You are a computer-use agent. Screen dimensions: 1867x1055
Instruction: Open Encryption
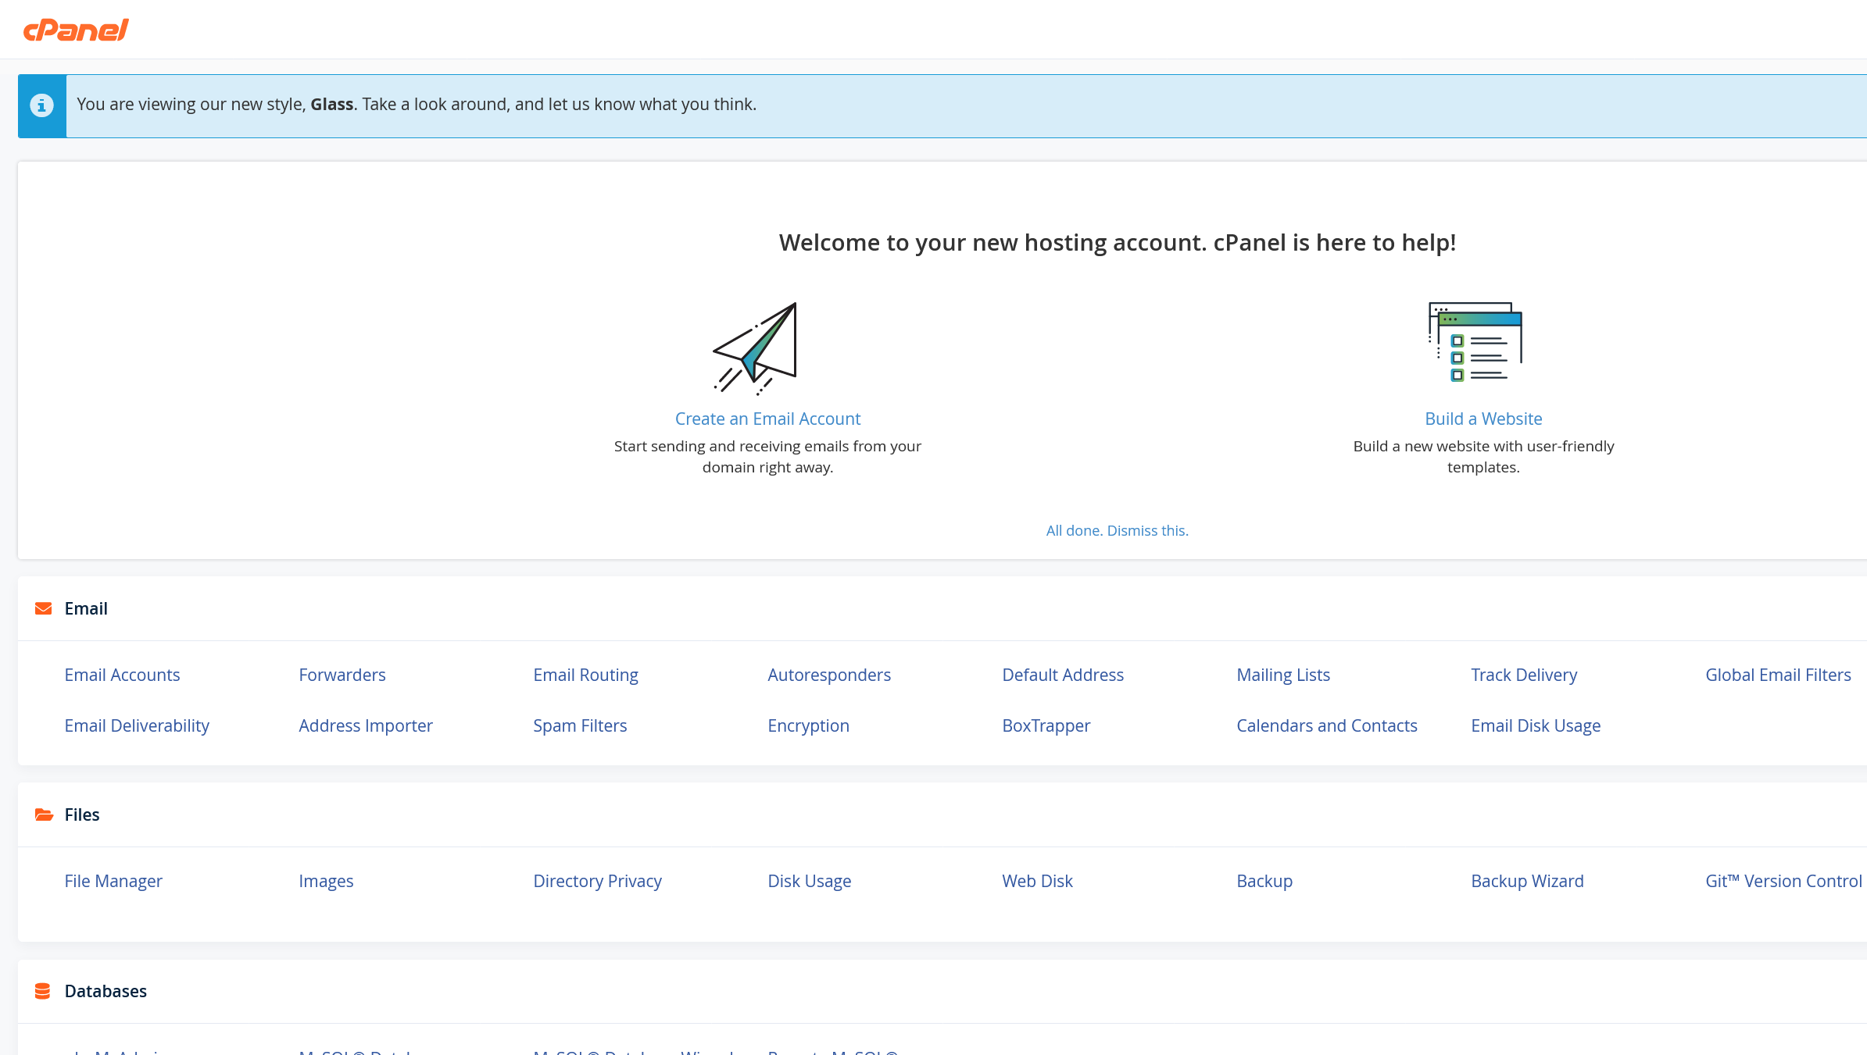[x=808, y=725]
